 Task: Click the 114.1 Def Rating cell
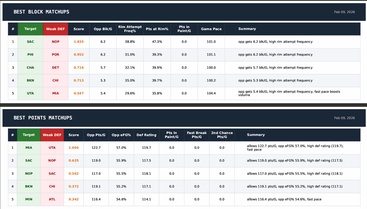146,199
